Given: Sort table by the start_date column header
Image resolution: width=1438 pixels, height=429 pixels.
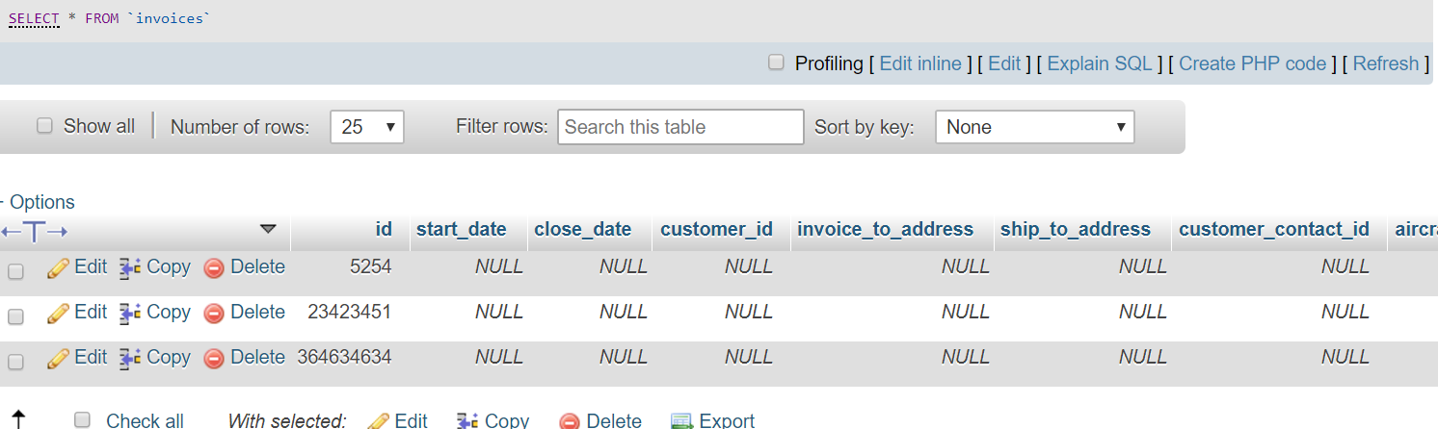Looking at the screenshot, I should (461, 229).
